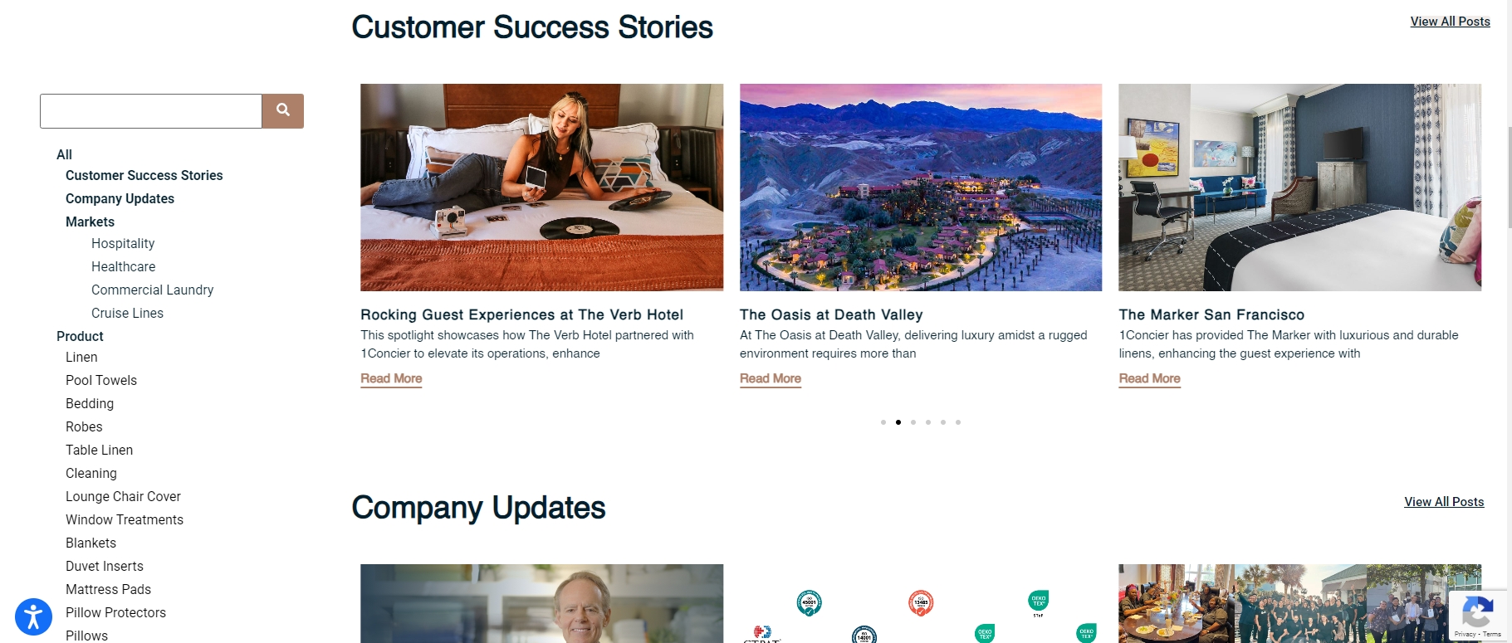Read more about The Verb Hotel
This screenshot has width=1512, height=643.
click(391, 378)
